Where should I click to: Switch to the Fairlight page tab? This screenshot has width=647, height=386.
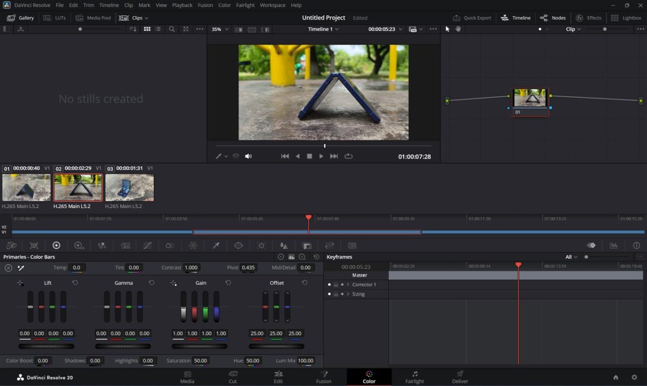(414, 377)
